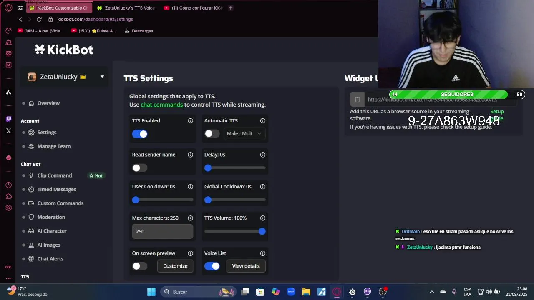Click the User Cooldown slider handle
This screenshot has height=300, width=534.
pyautogui.click(x=136, y=200)
